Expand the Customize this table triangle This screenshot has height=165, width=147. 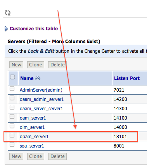tap(6, 29)
